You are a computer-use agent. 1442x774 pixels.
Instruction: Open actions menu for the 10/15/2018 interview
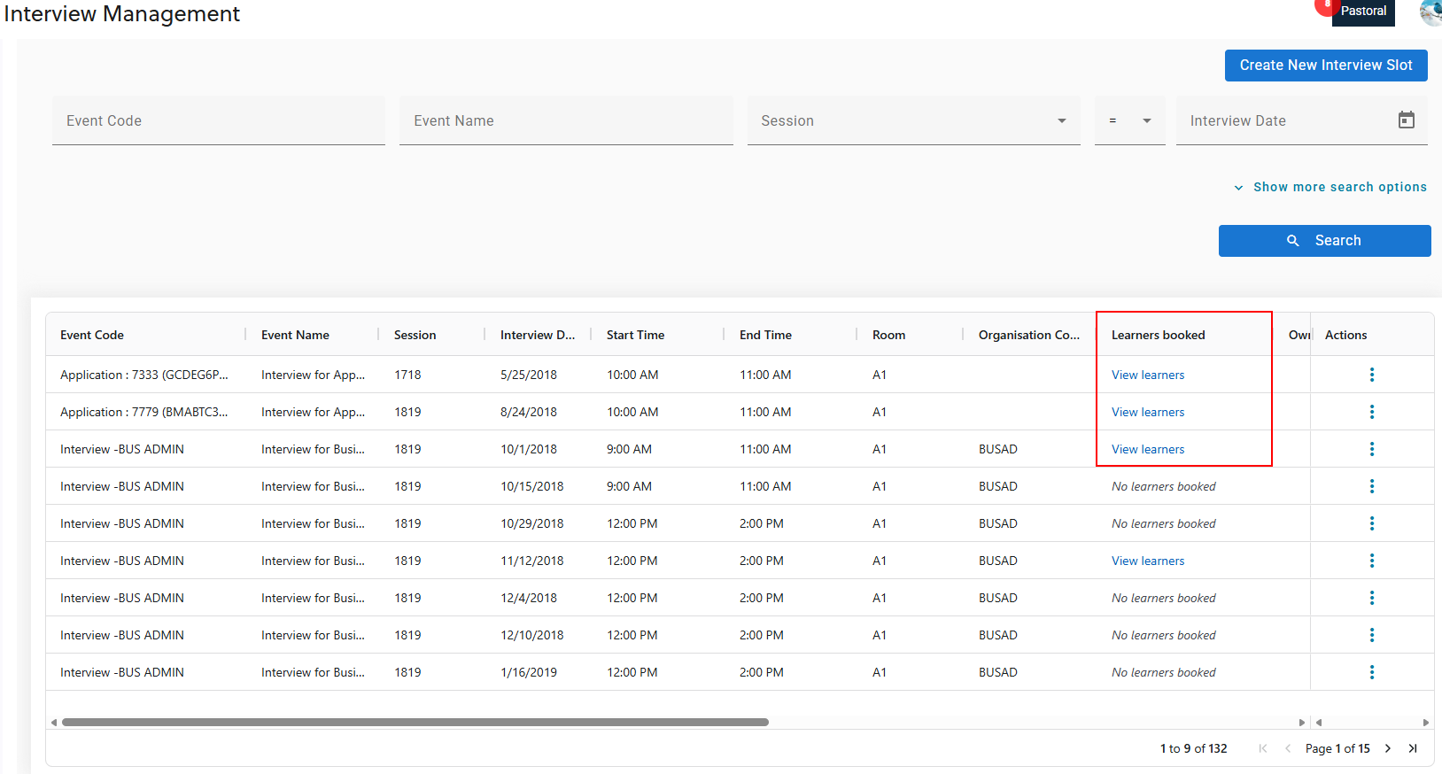1371,486
